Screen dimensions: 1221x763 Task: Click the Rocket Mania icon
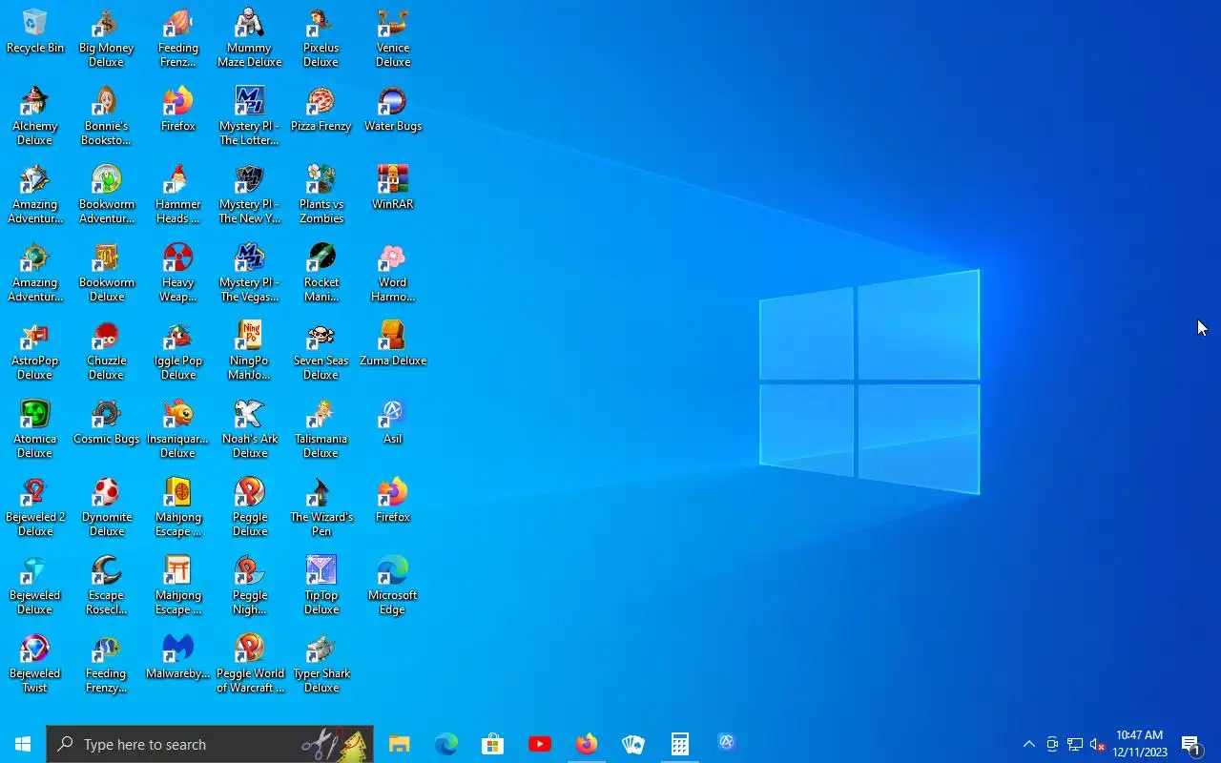tap(321, 273)
